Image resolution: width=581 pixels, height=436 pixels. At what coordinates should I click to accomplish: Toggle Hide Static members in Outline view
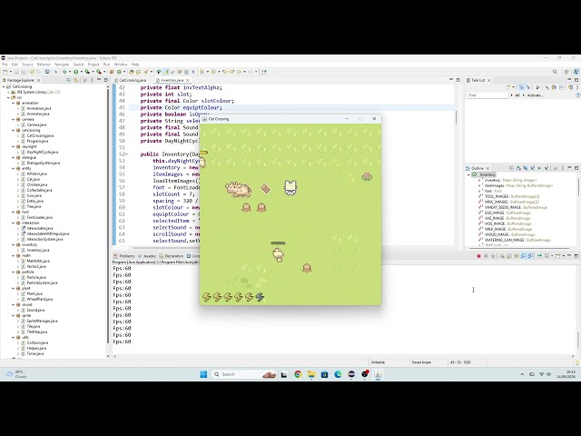point(533,168)
